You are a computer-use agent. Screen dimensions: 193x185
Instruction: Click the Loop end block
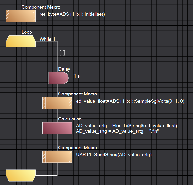pos(21,175)
